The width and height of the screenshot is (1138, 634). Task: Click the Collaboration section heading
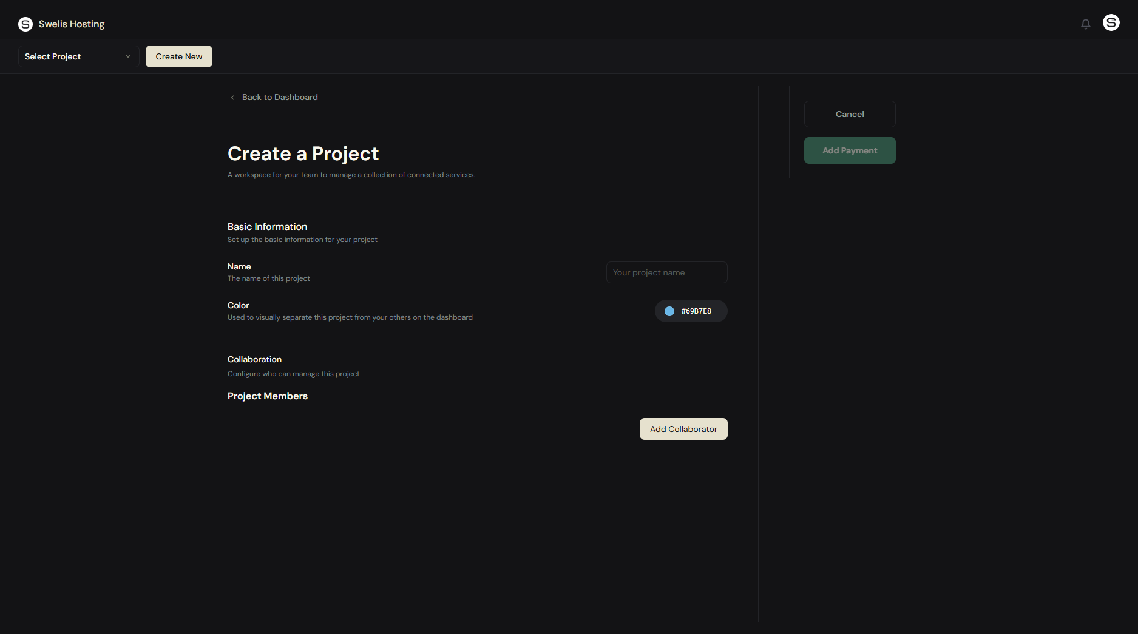[x=254, y=360]
